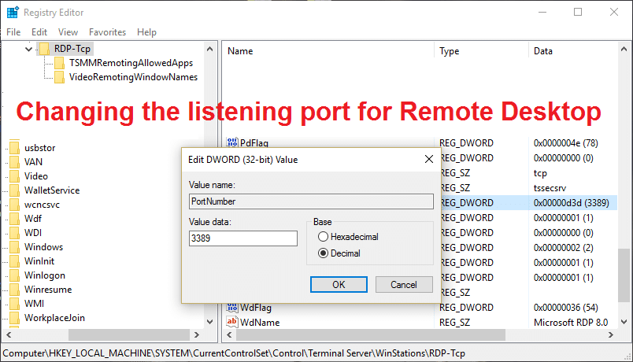The image size is (633, 362).
Task: Click the data cell 0x00000d3d (3389)
Action: pyautogui.click(x=572, y=202)
